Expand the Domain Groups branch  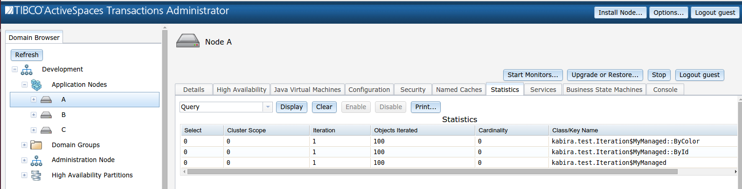click(x=24, y=145)
